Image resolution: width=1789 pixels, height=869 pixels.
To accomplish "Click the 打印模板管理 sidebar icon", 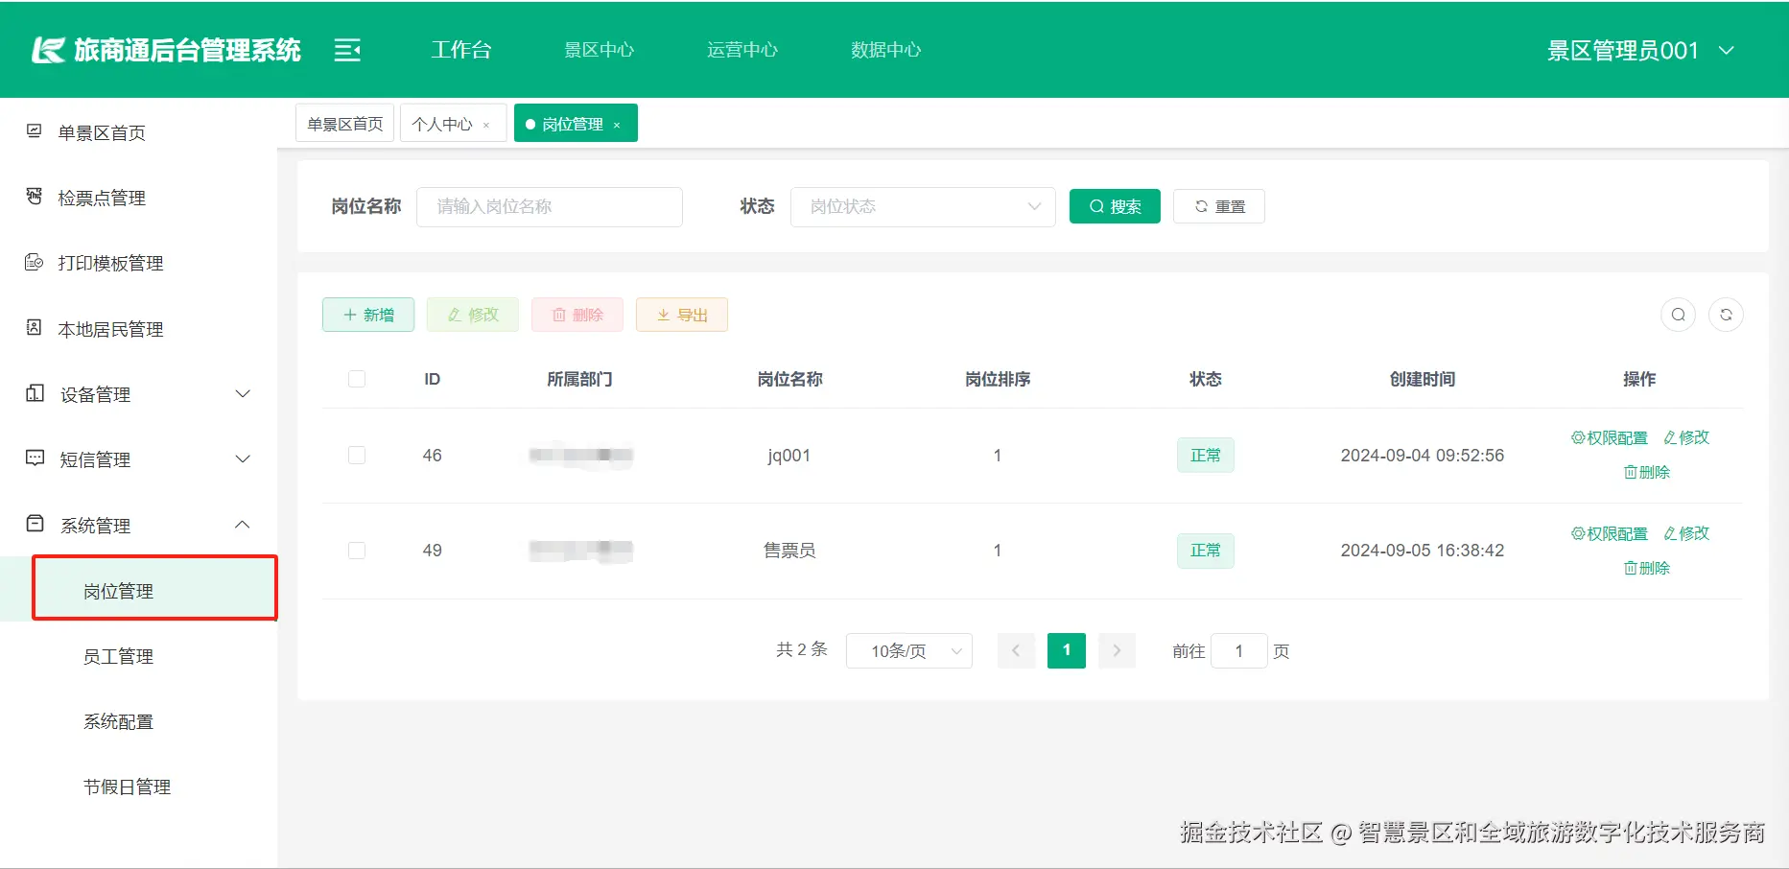I will [x=35, y=262].
